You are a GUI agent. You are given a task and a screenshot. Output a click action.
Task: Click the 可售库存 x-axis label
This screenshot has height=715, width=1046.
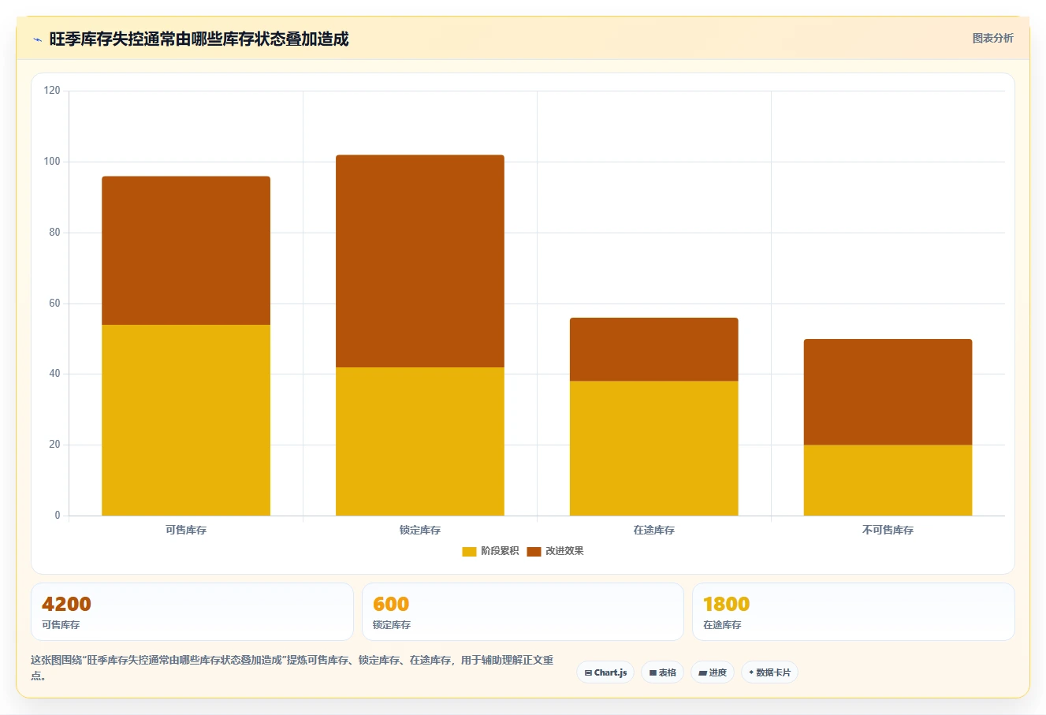point(186,530)
